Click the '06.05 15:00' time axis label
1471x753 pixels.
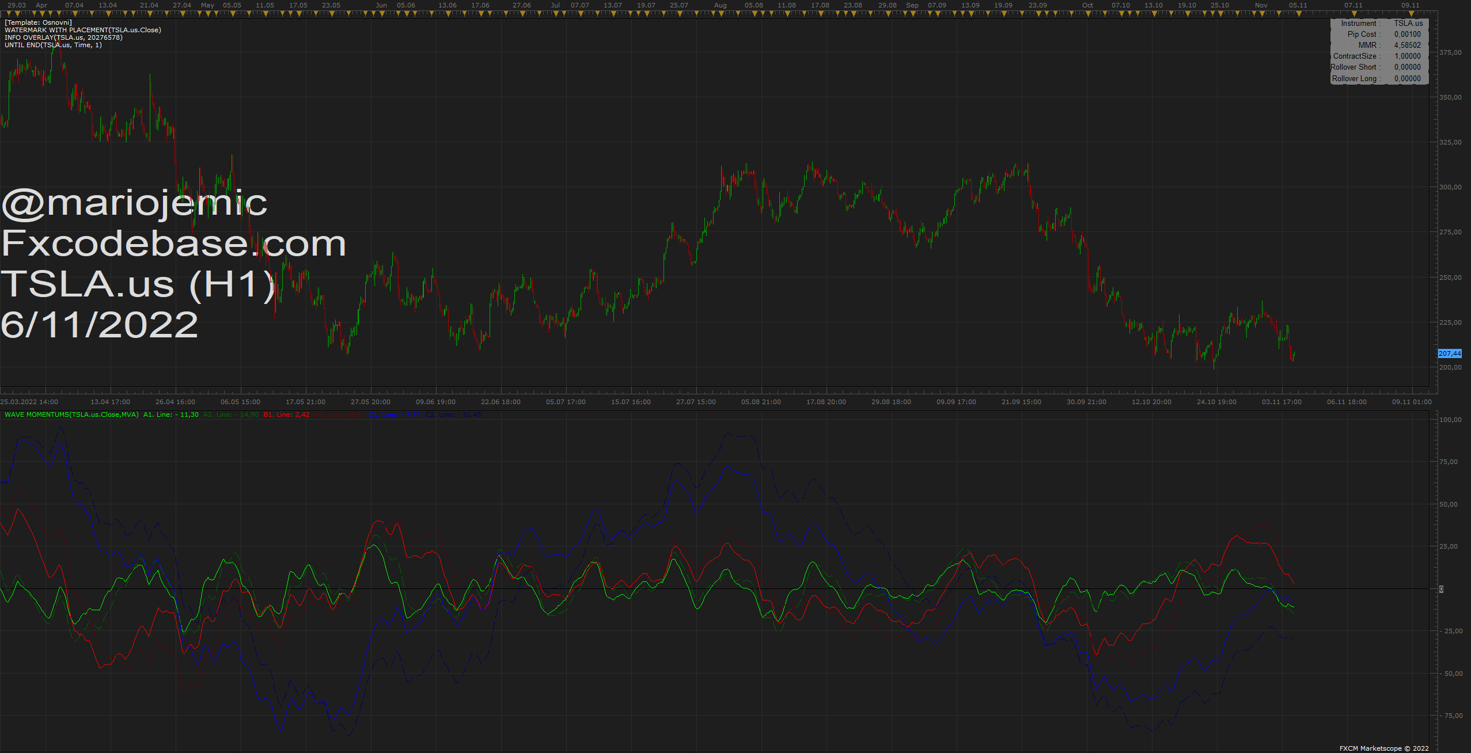(x=240, y=402)
